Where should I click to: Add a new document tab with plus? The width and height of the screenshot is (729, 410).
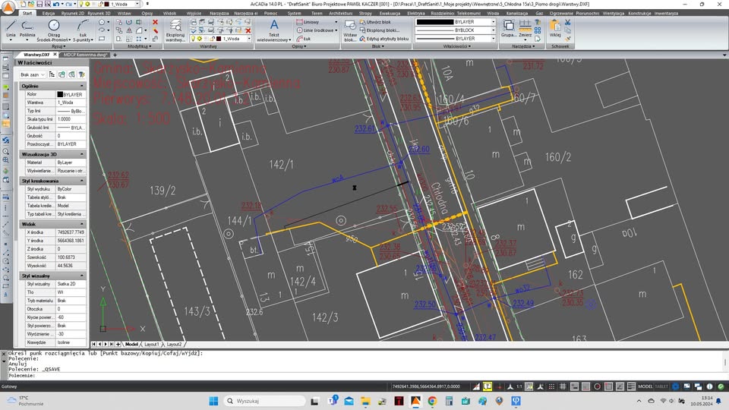point(115,55)
